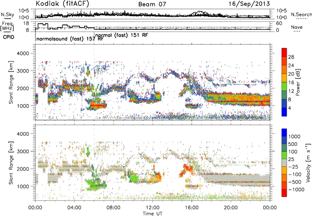Click the '16' power colorbar tick value
This screenshot has height=216, width=312.
pyautogui.click(x=291, y=83)
